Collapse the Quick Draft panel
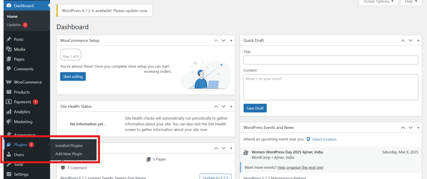 click(418, 40)
